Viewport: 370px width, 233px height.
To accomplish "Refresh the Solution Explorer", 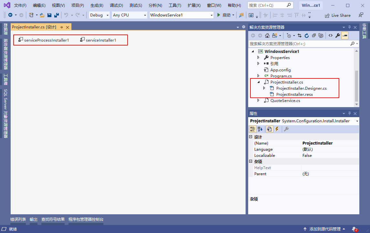I will point(307,35).
